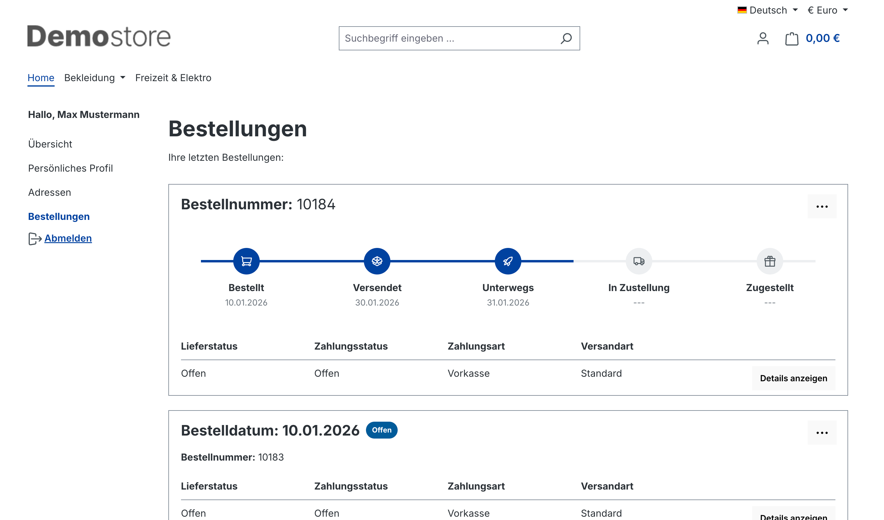Open the shopping cart bag icon
The image size is (884, 520).
791,39
